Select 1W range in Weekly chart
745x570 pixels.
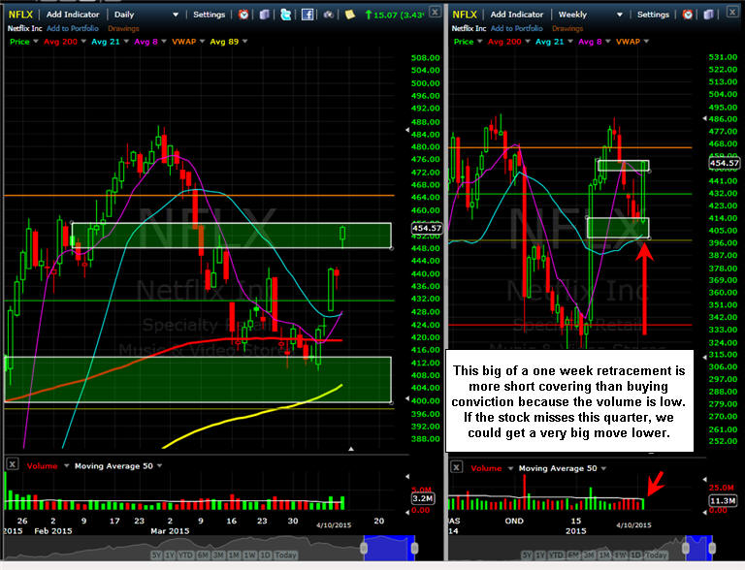[x=623, y=554]
